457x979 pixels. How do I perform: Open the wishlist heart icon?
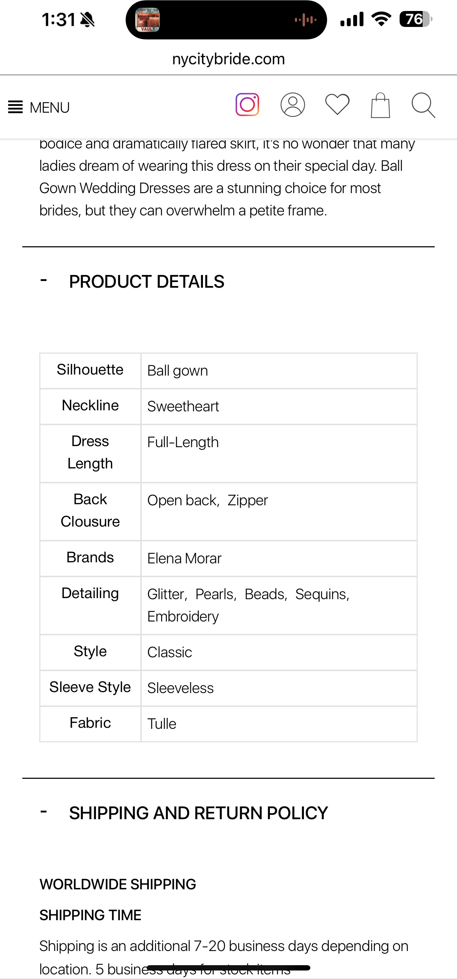pos(337,104)
